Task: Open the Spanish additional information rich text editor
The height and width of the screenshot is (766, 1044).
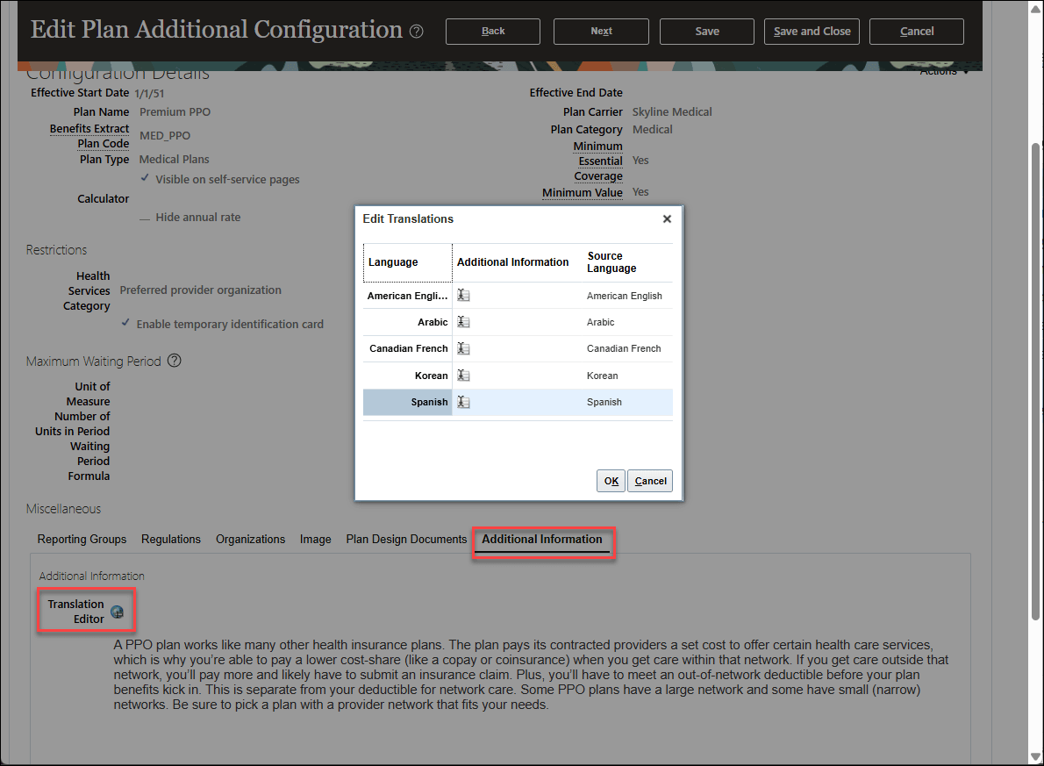Action: 463,402
